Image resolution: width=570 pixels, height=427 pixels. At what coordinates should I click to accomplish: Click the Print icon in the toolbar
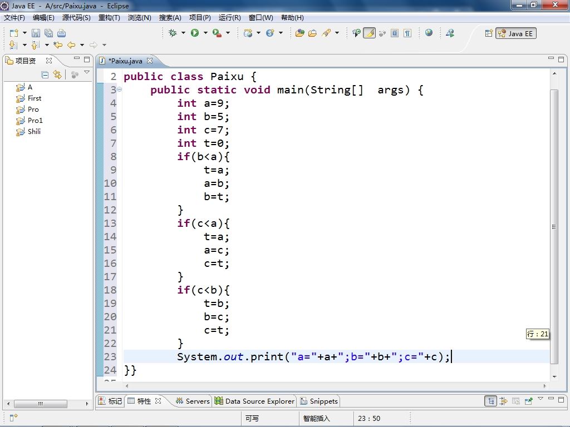point(61,33)
